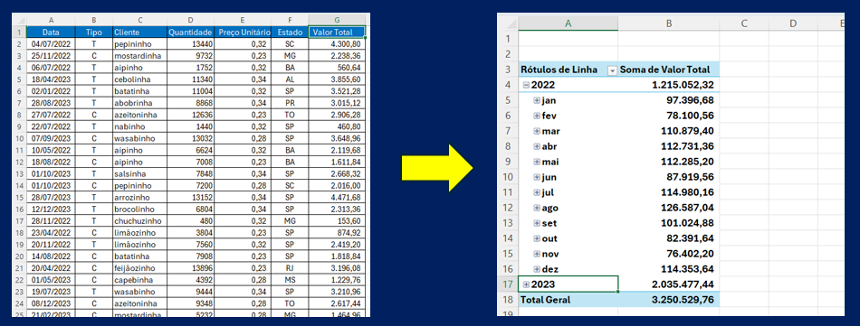The image size is (860, 326).
Task: Expand the jun month row
Action: [x=537, y=177]
